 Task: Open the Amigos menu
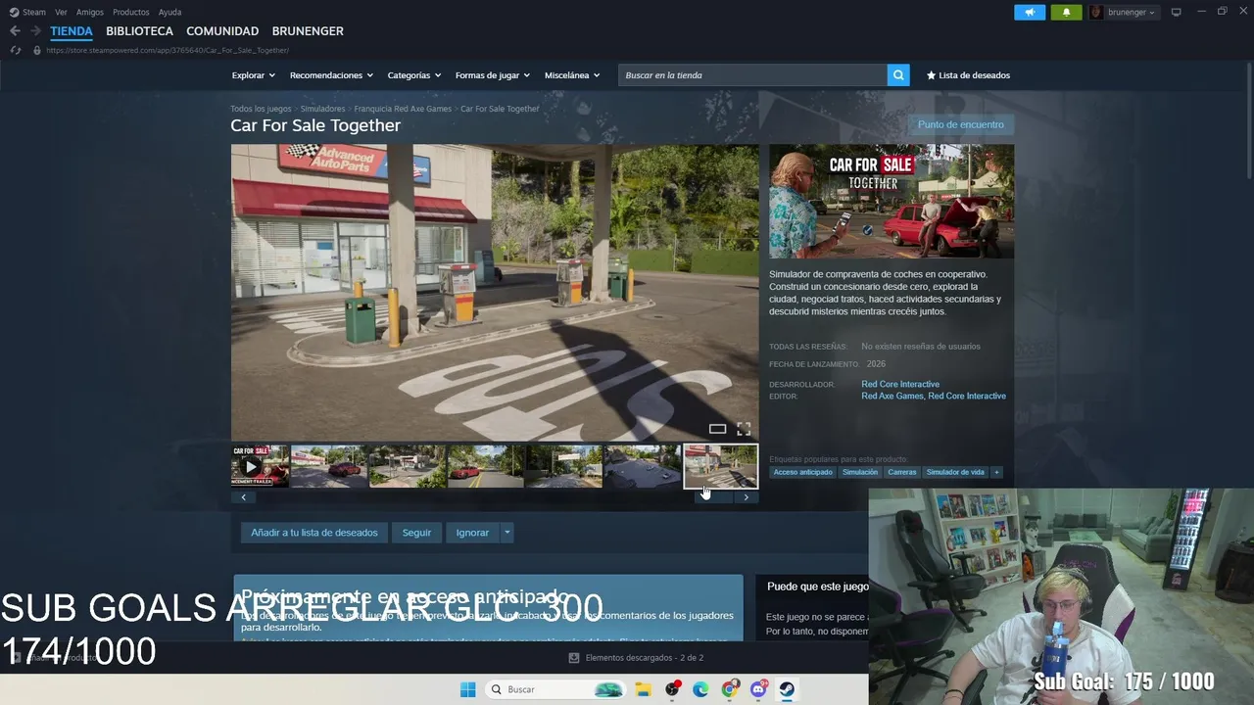click(90, 12)
